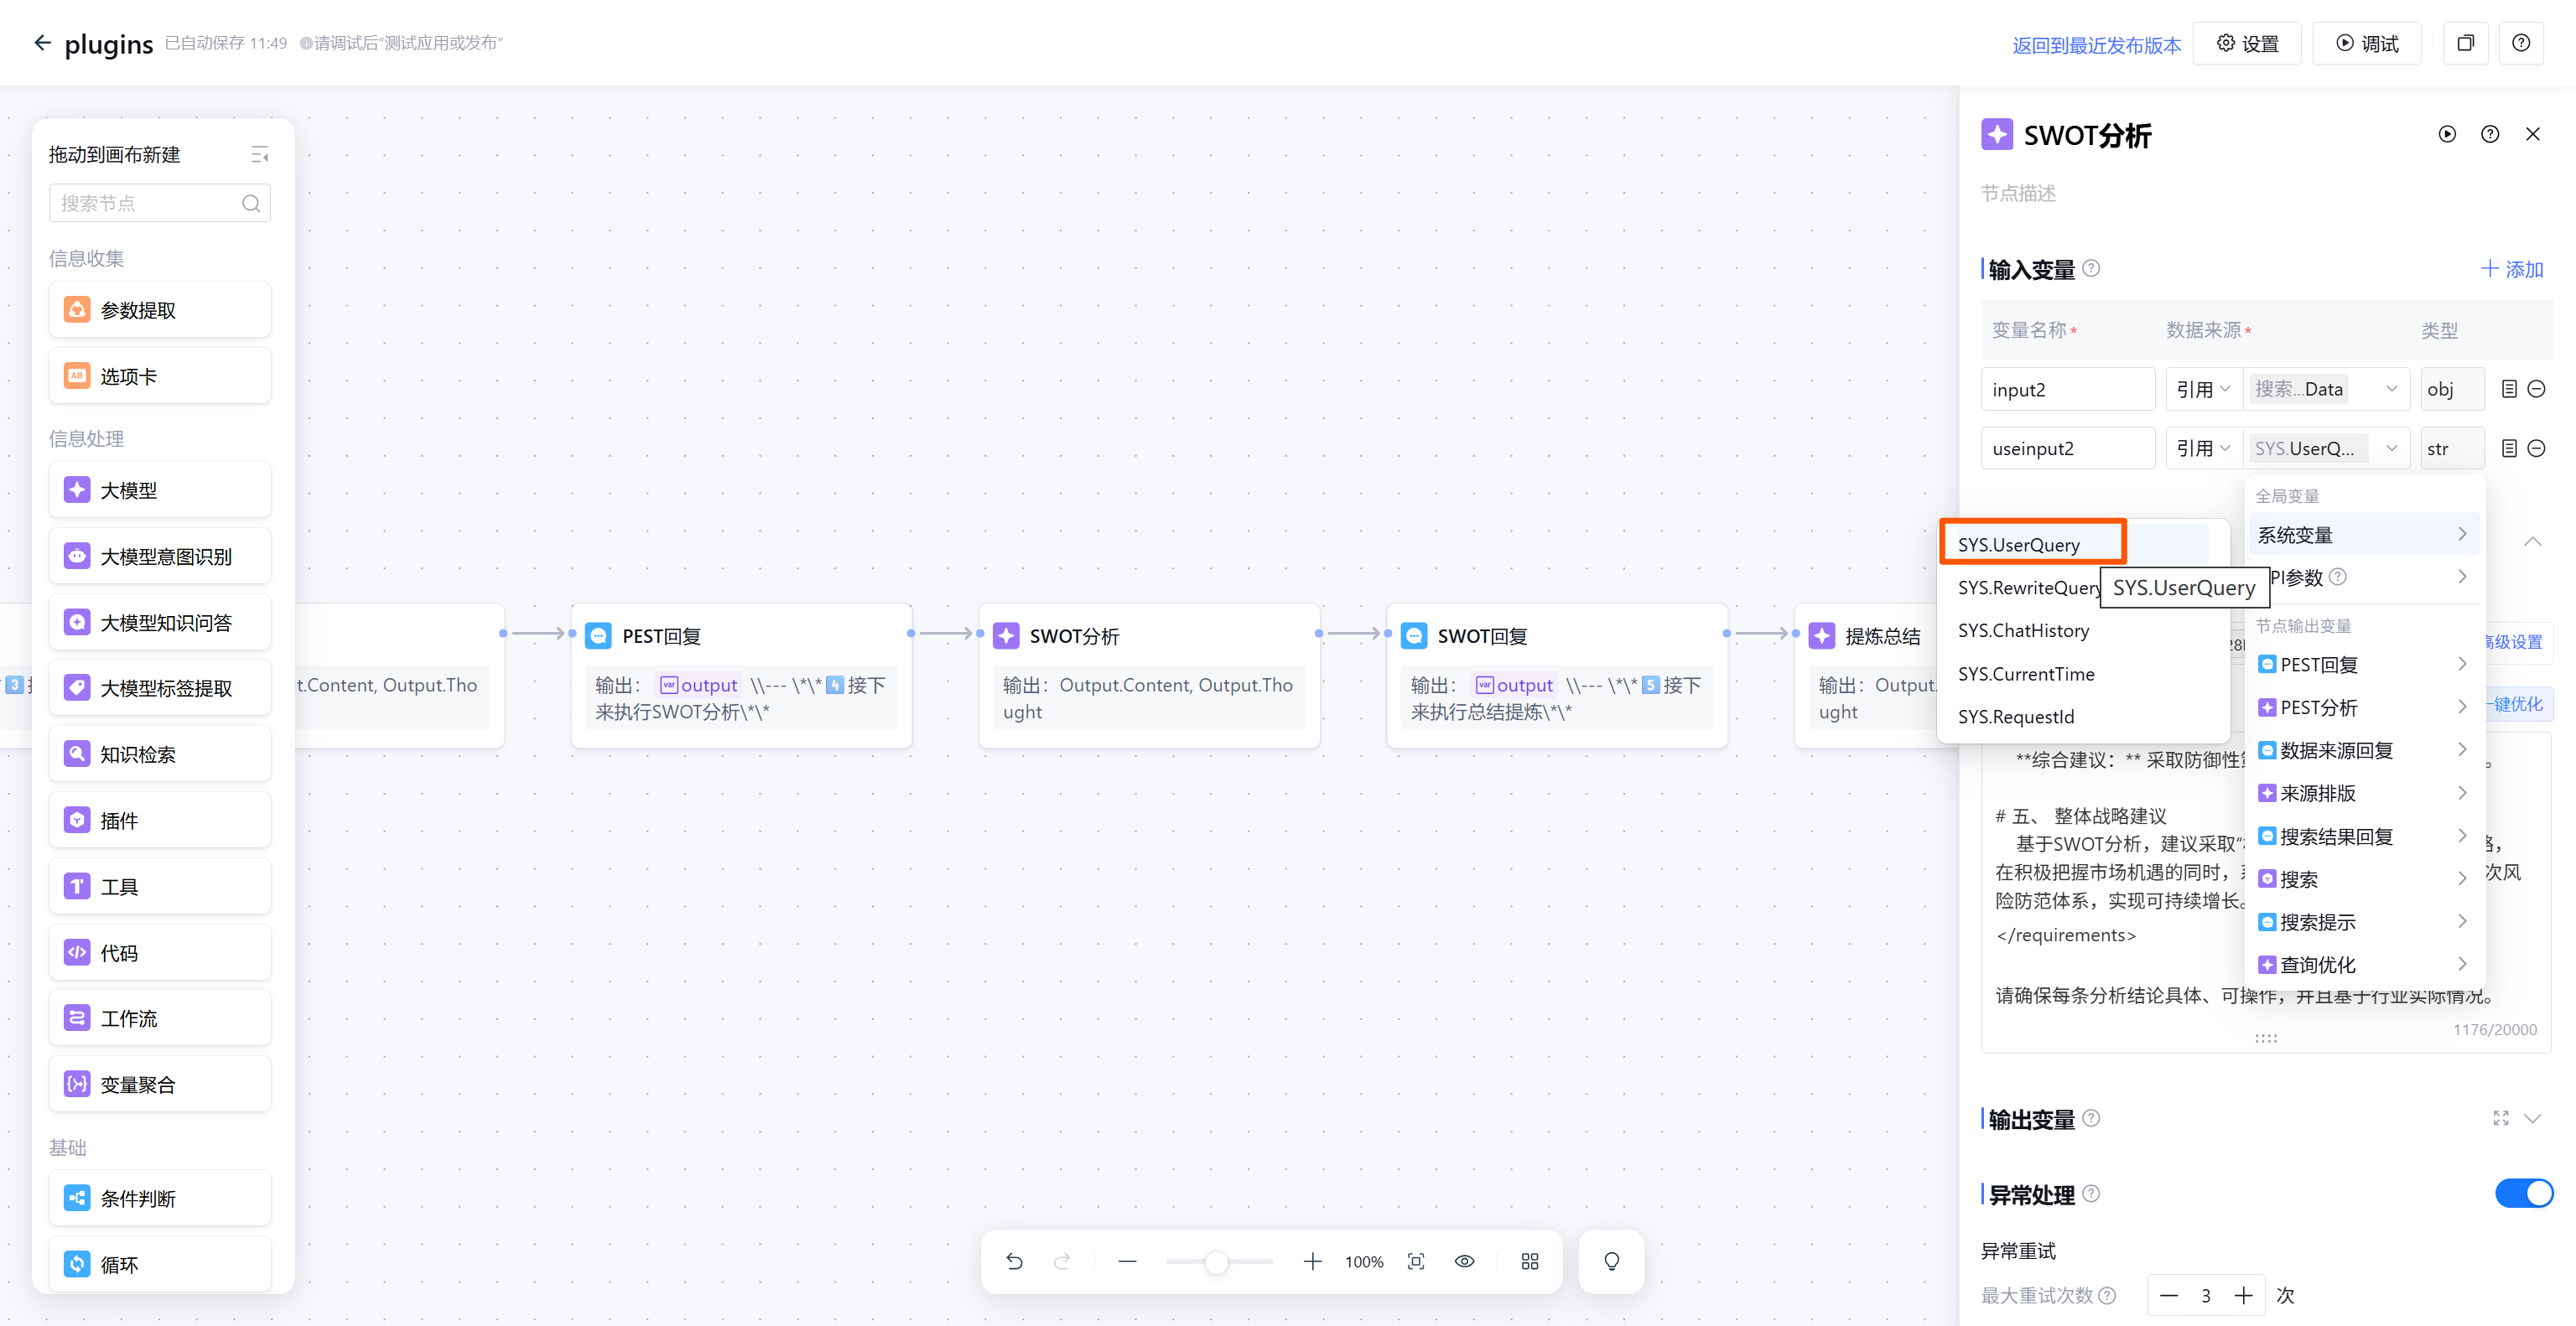Click the 返回到最近发布版本 link
The height and width of the screenshot is (1326, 2576).
tap(2096, 45)
